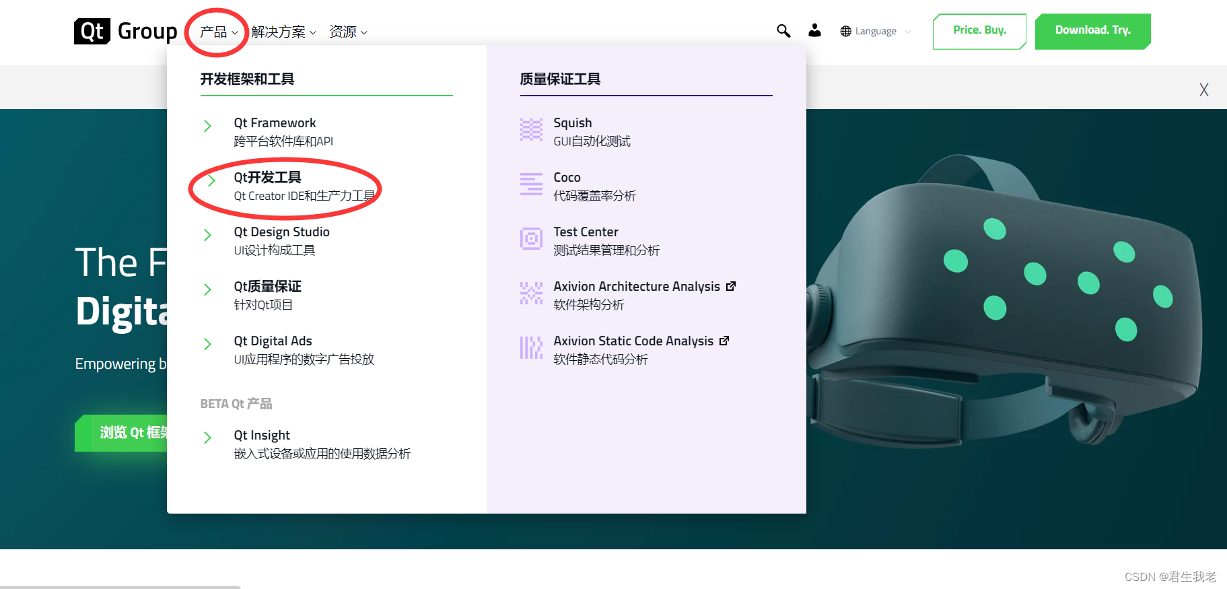Click the 浏览 Qt 框架 button

tap(121, 433)
